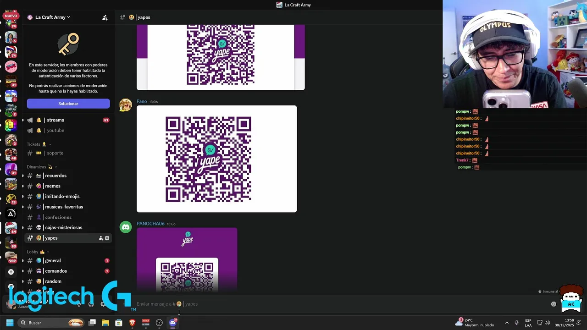
Task: Click the taskbar microphone tray icon
Action: [x=516, y=323]
